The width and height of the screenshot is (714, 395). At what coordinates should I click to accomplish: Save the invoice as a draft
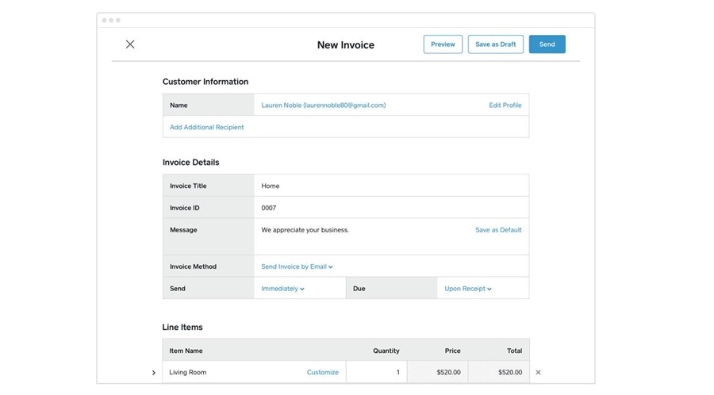pos(495,44)
